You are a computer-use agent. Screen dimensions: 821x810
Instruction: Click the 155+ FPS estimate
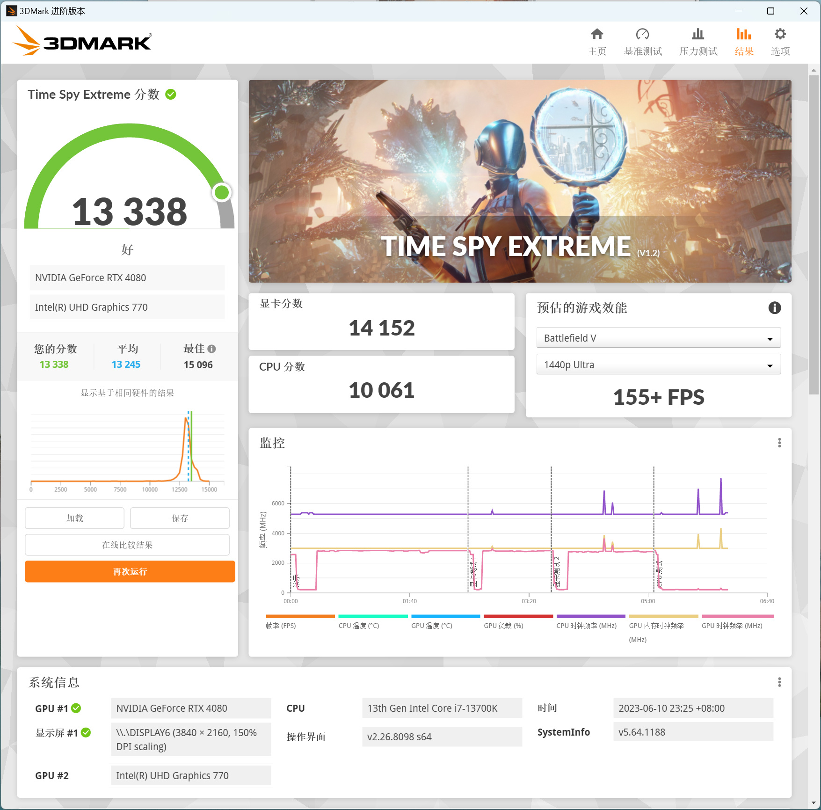(x=659, y=397)
